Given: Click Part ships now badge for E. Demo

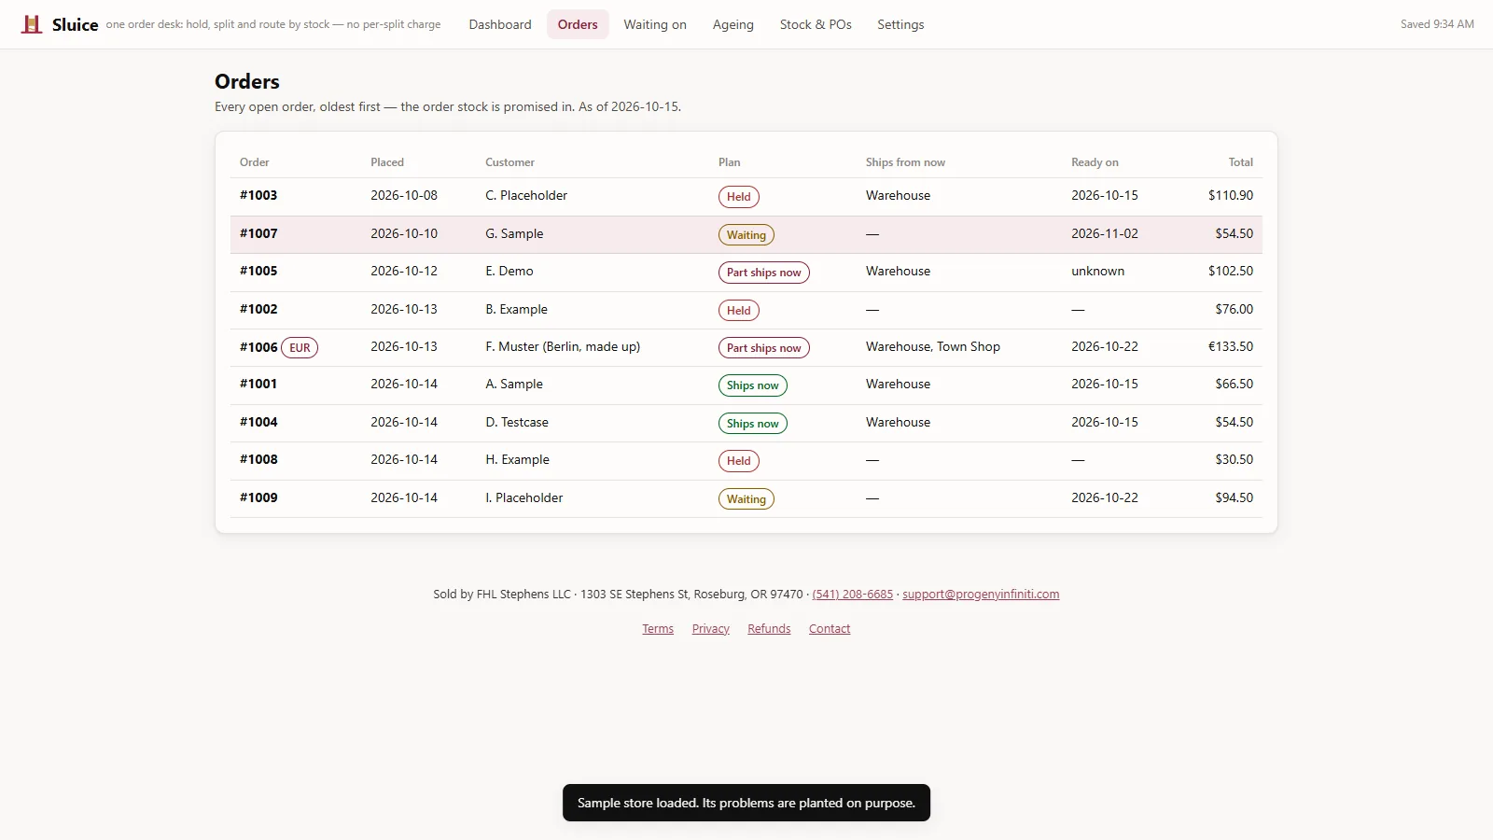Looking at the screenshot, I should pyautogui.click(x=764, y=273).
